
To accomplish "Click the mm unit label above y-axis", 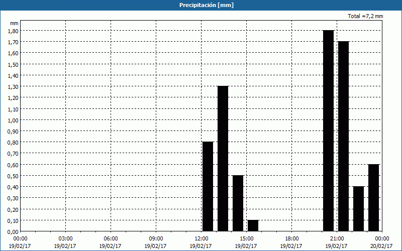I will [14, 23].
